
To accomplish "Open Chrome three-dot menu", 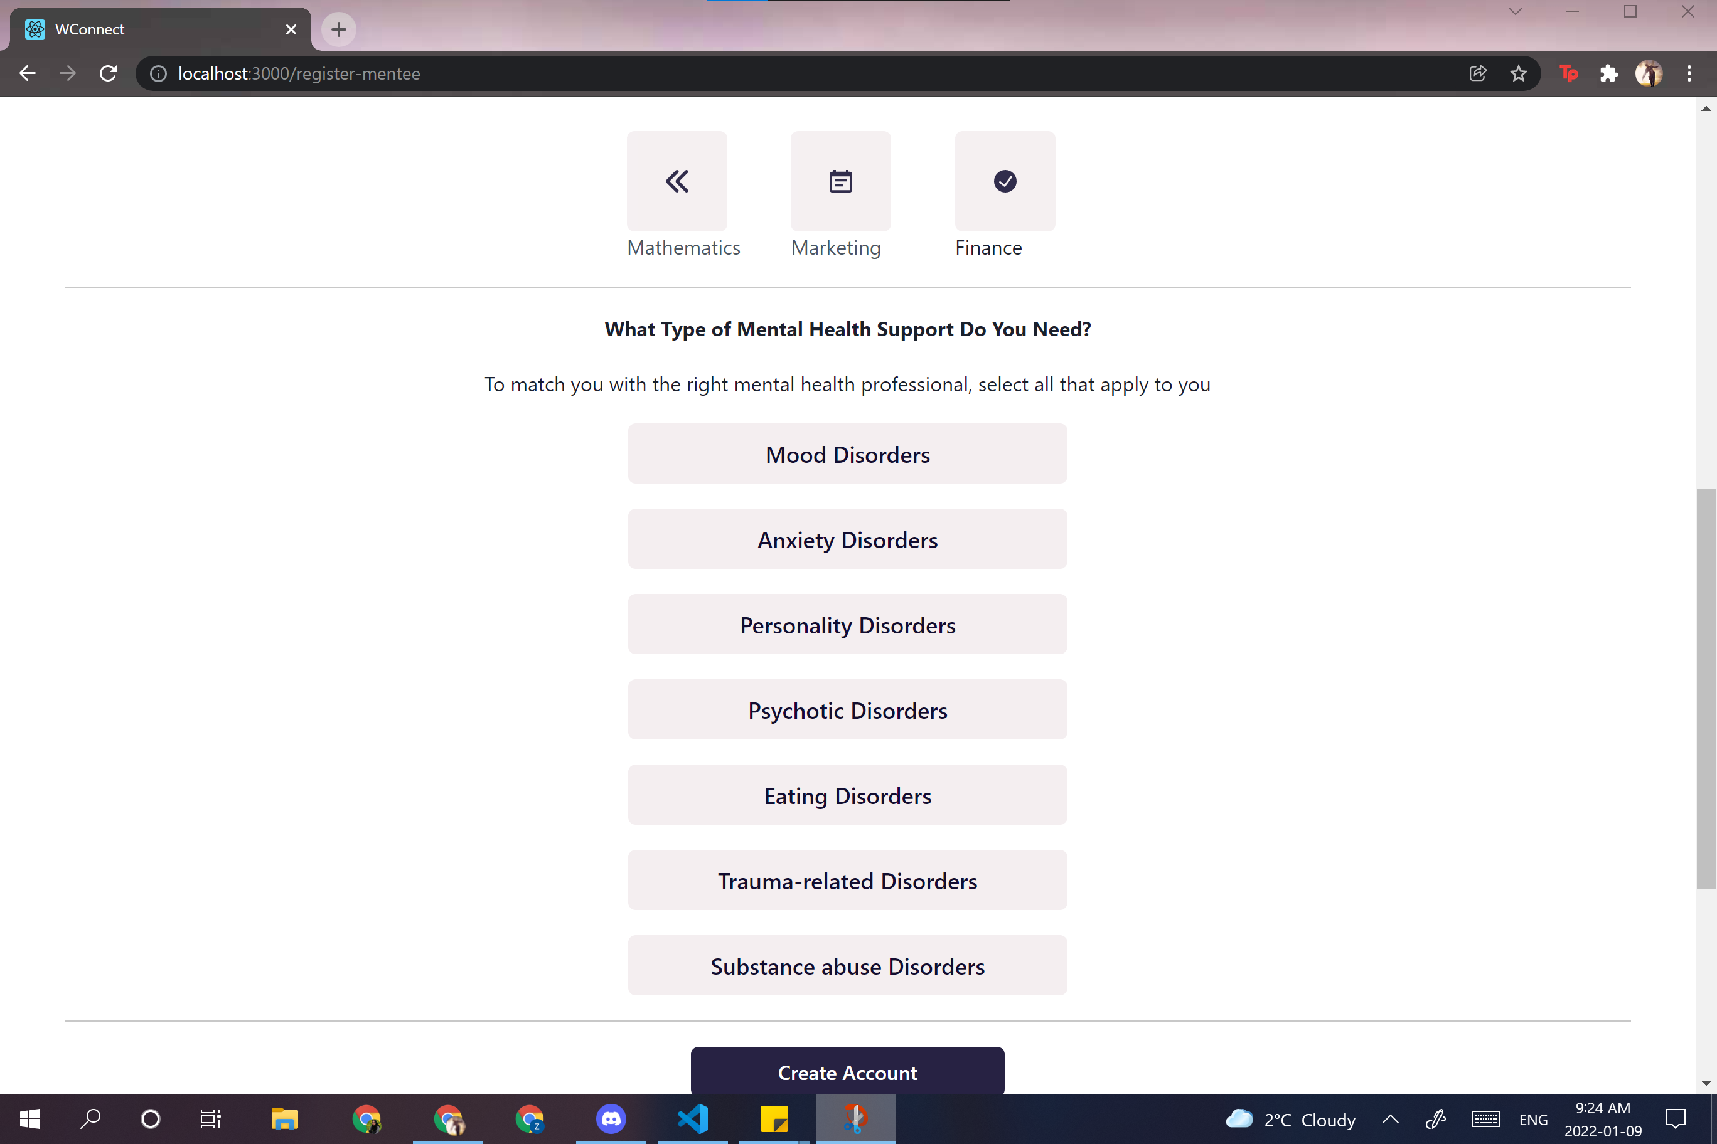I will pyautogui.click(x=1689, y=73).
